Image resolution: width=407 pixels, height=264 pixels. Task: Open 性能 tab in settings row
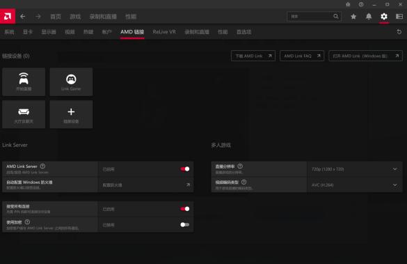point(223,32)
